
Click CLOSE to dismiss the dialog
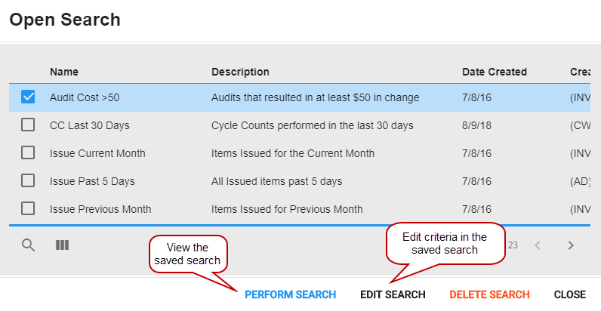(x=569, y=294)
